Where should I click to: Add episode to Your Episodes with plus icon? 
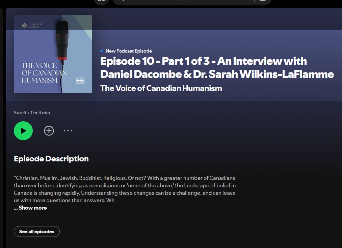[x=49, y=131]
